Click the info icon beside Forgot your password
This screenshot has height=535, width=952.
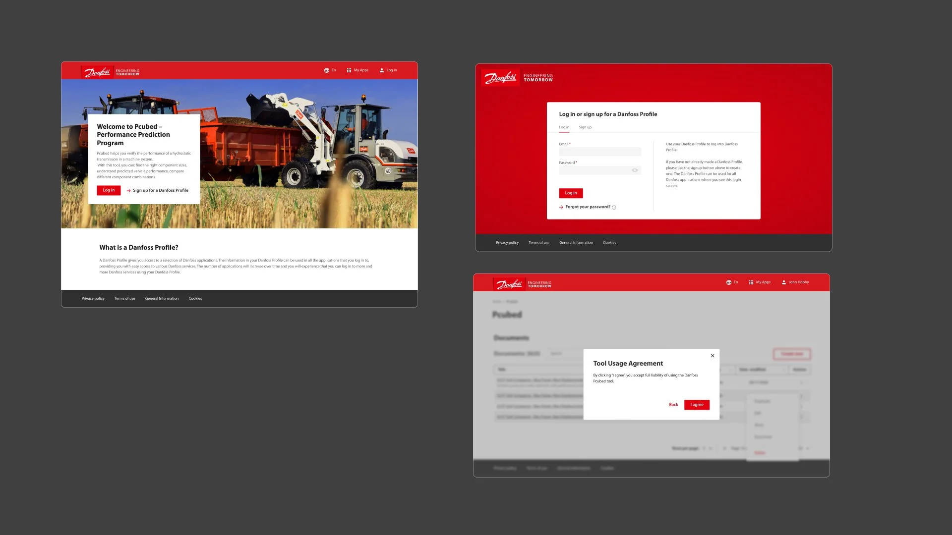point(614,208)
